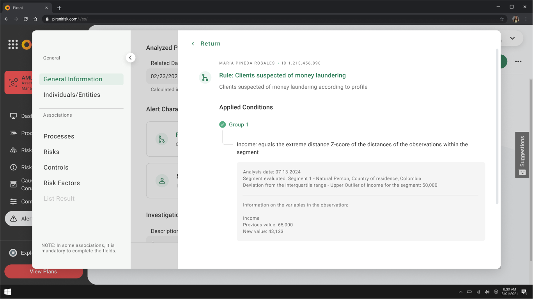Click the Alerts warning triangle icon
This screenshot has height=299, width=533.
(x=14, y=219)
